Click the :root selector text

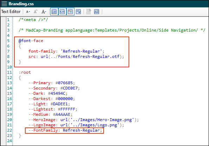point(25,72)
